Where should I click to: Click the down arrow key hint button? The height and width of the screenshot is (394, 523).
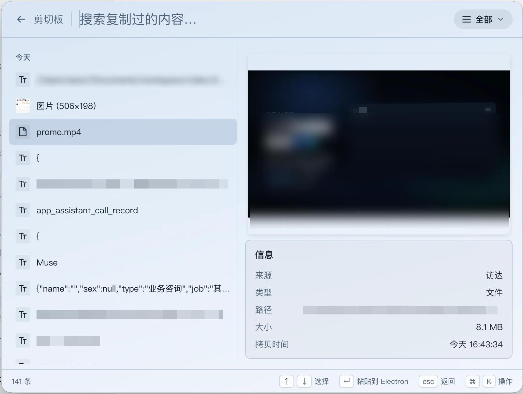(304, 381)
